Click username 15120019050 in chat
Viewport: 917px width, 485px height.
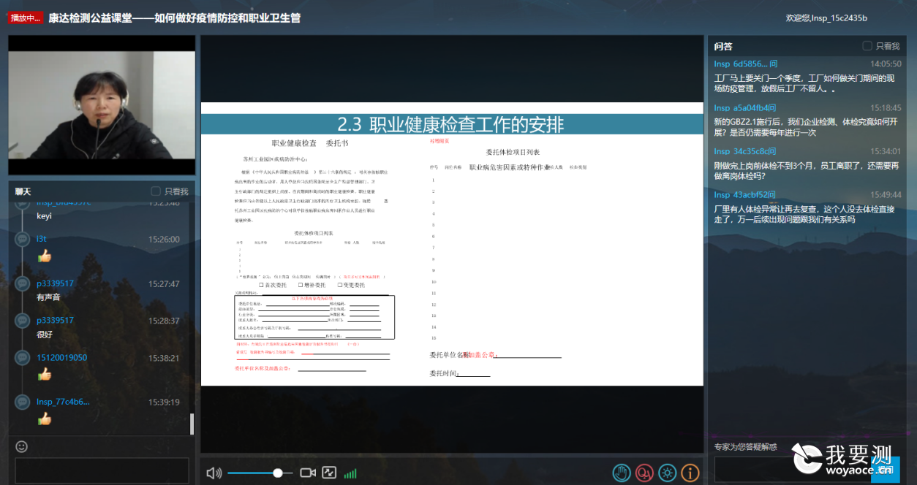coord(61,357)
